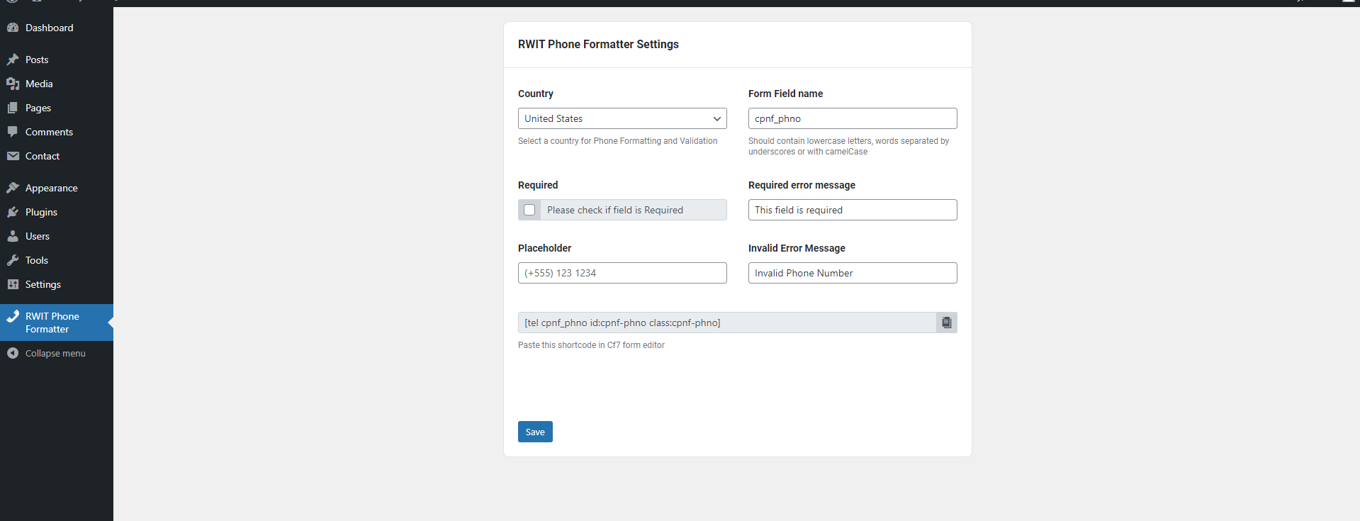Open the Country dropdown

point(622,118)
